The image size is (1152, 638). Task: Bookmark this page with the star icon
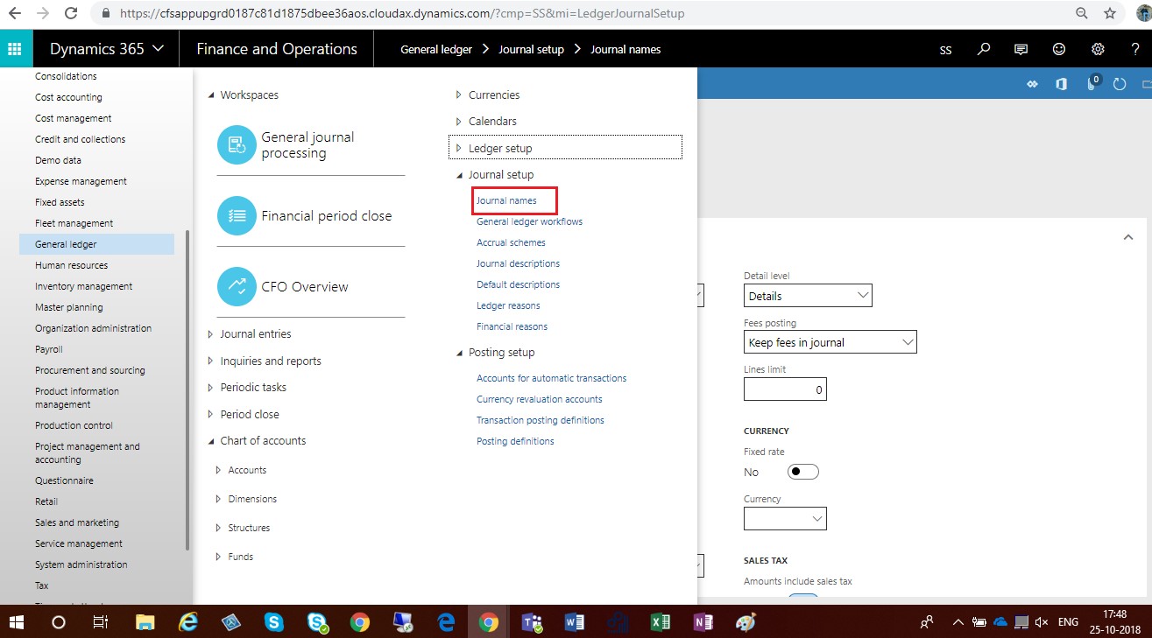(x=1110, y=13)
